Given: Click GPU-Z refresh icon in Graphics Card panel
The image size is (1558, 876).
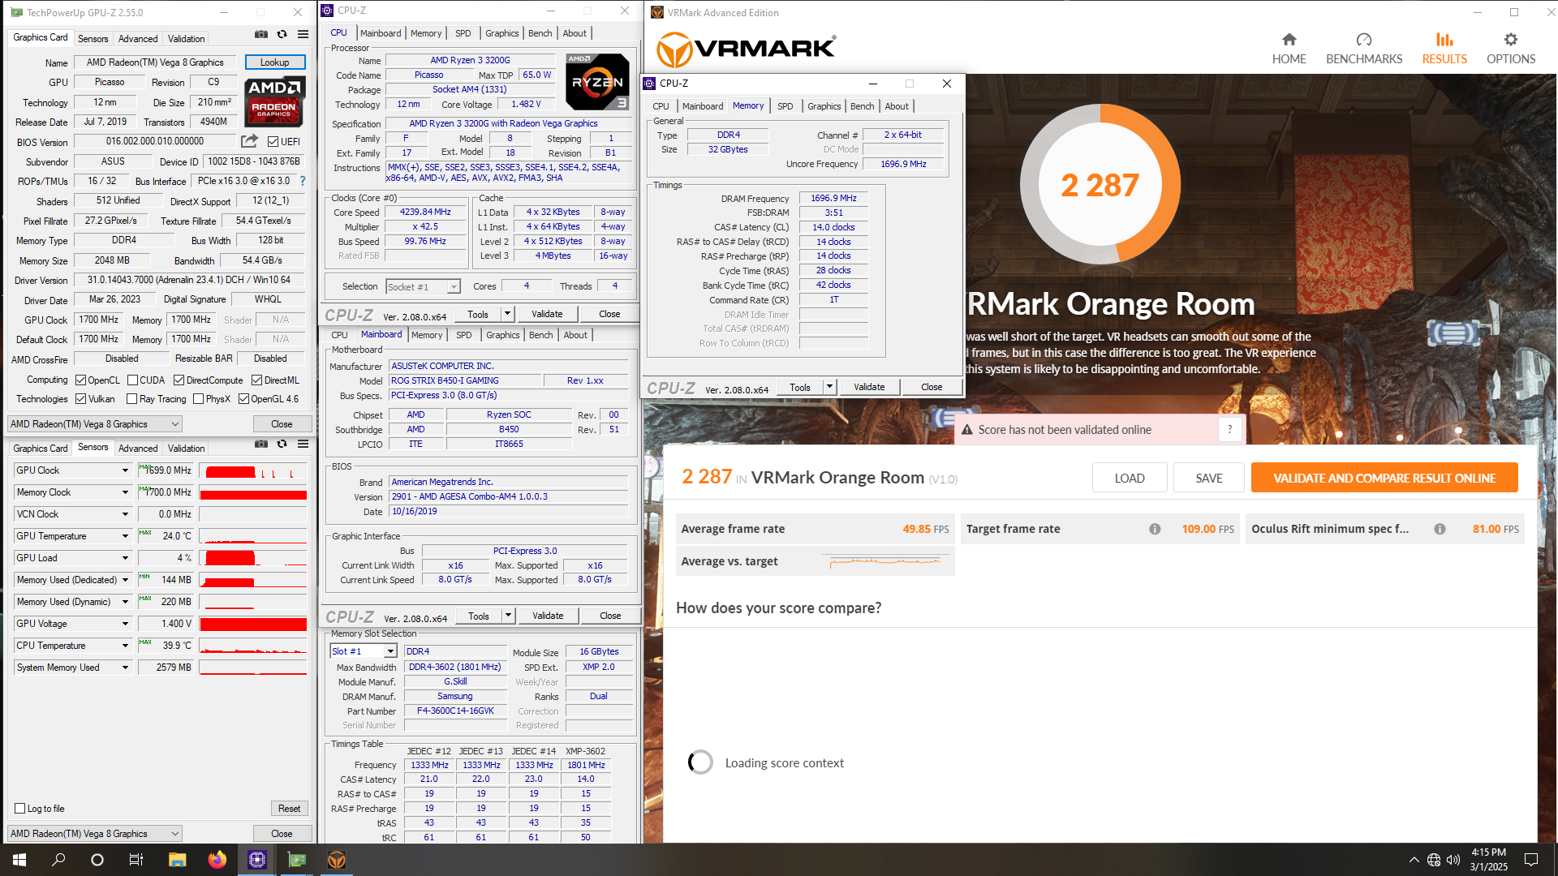Looking at the screenshot, I should (282, 34).
